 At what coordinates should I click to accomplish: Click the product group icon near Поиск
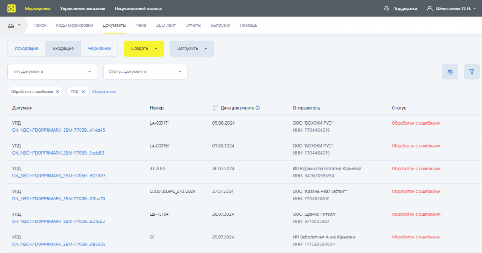11,25
